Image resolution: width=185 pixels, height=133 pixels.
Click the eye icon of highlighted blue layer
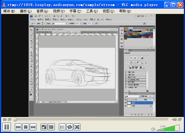tap(125, 103)
